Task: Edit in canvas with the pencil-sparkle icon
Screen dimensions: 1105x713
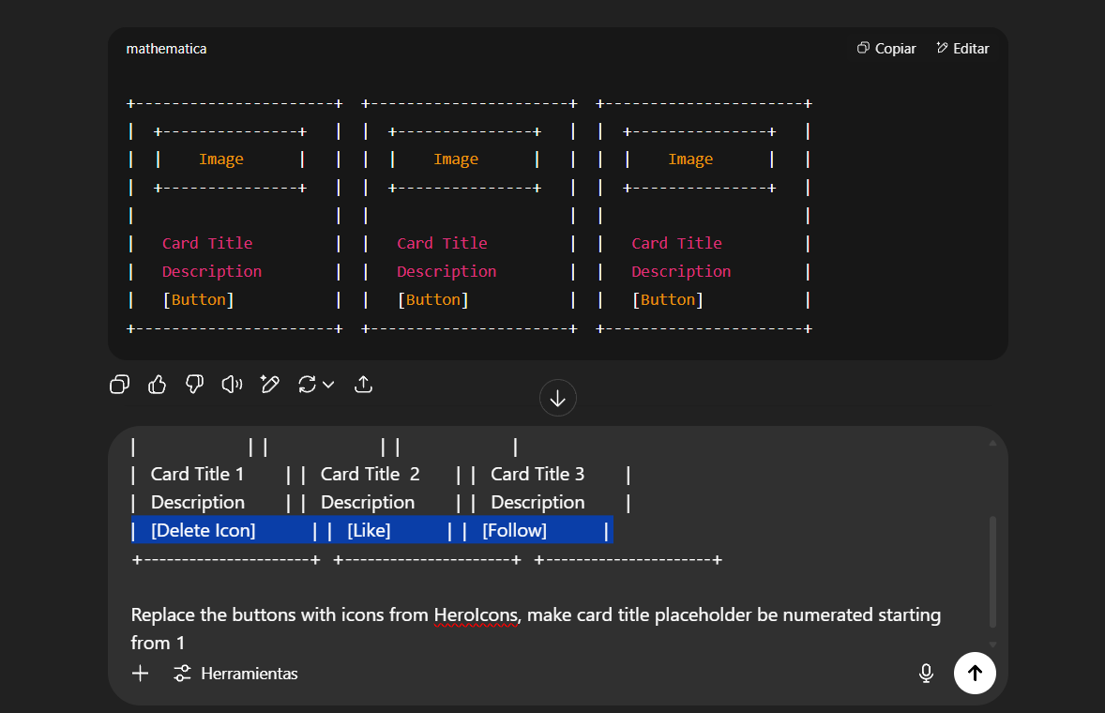Action: pos(269,385)
